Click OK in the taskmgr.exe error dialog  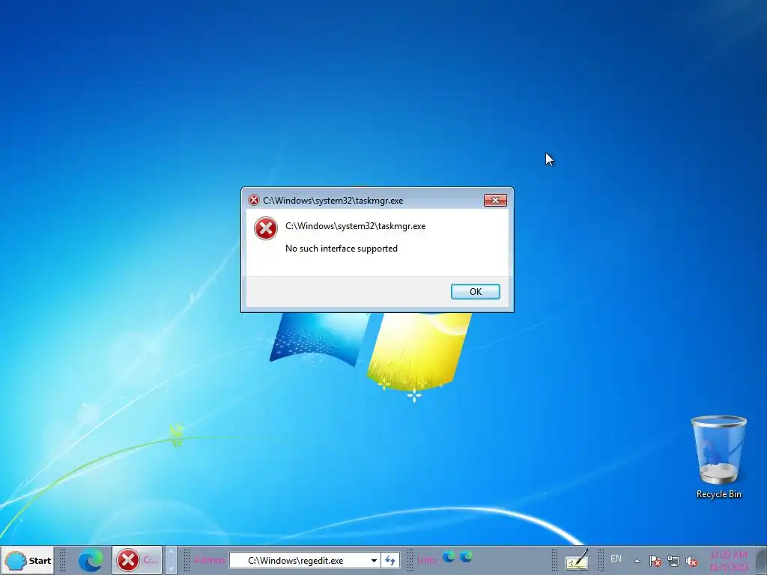(475, 291)
